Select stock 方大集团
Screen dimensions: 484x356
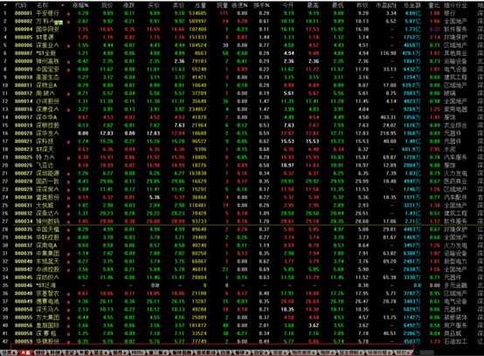tap(47, 318)
